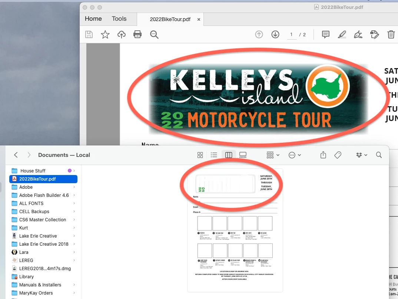The image size is (398, 299).
Task: Open the Finder group-by dropdown
Action: pyautogui.click(x=273, y=155)
